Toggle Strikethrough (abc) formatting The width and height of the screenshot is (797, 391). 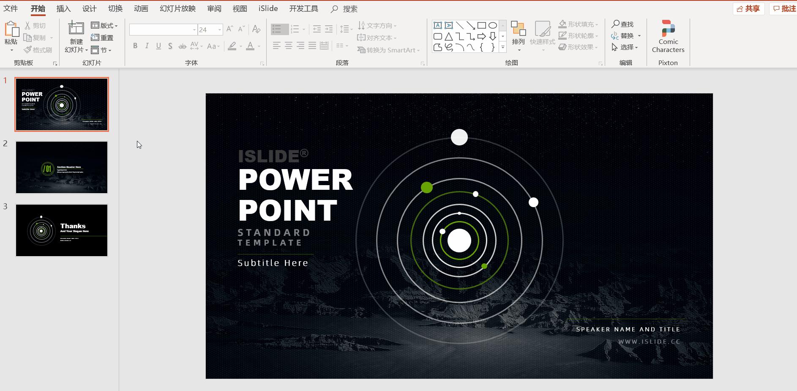coord(182,46)
